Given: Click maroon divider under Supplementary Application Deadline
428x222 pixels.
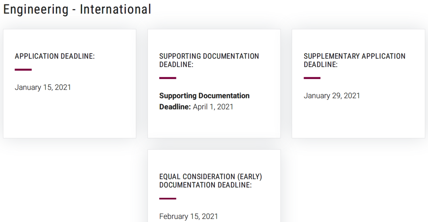Looking at the screenshot, I should 312,78.
